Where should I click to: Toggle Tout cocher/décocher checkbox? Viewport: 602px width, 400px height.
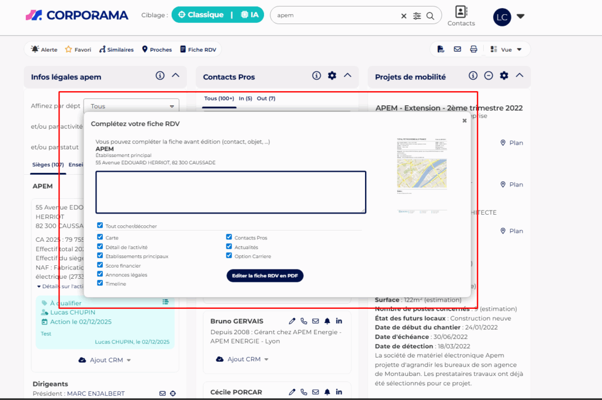(x=101, y=225)
